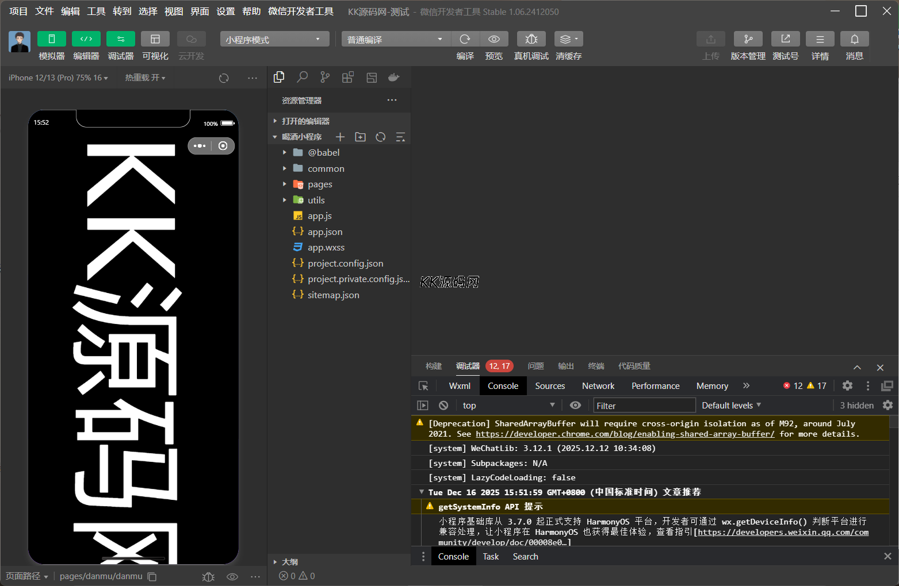The width and height of the screenshot is (899, 586).
Task: Switch to the Network tab
Action: click(598, 386)
